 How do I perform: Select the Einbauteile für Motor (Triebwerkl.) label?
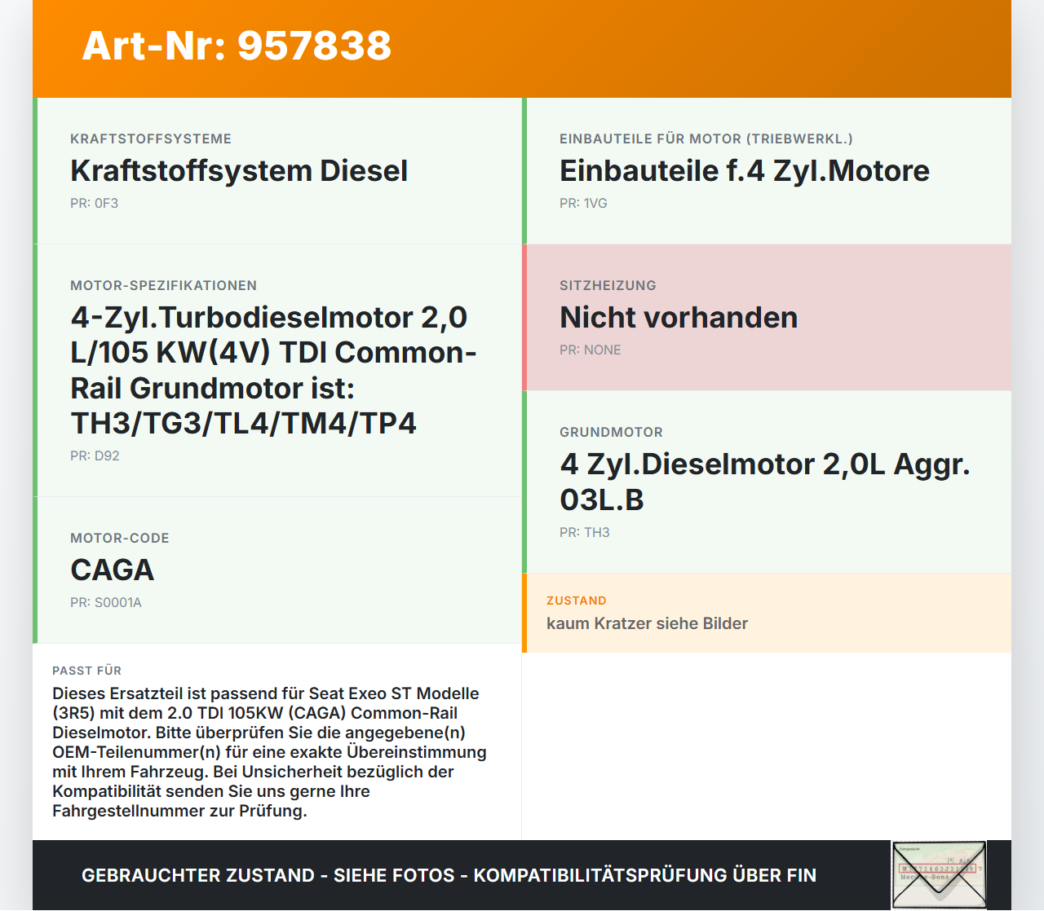pos(706,139)
